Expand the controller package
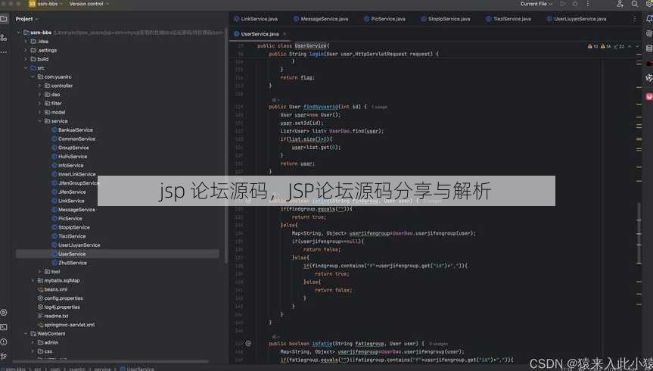Viewport: 653px width, 371px height. (40, 86)
